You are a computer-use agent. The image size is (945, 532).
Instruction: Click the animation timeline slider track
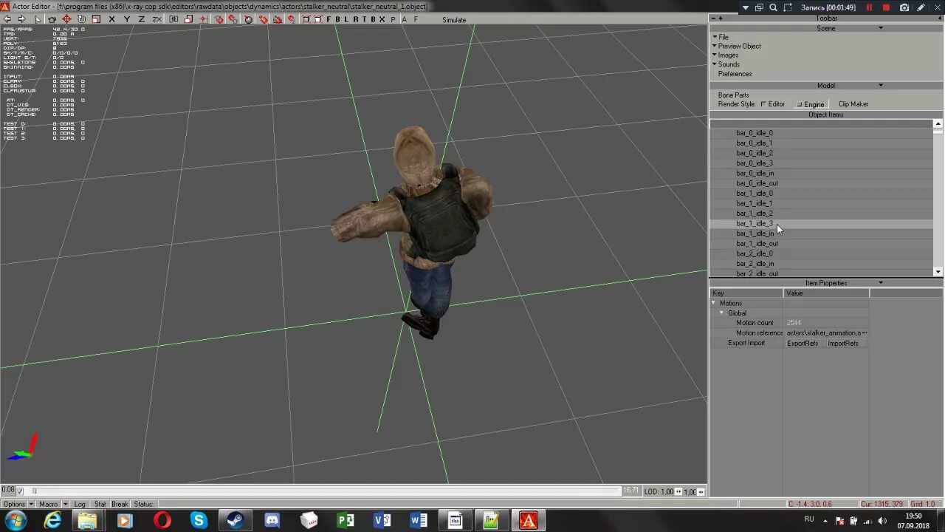click(325, 491)
